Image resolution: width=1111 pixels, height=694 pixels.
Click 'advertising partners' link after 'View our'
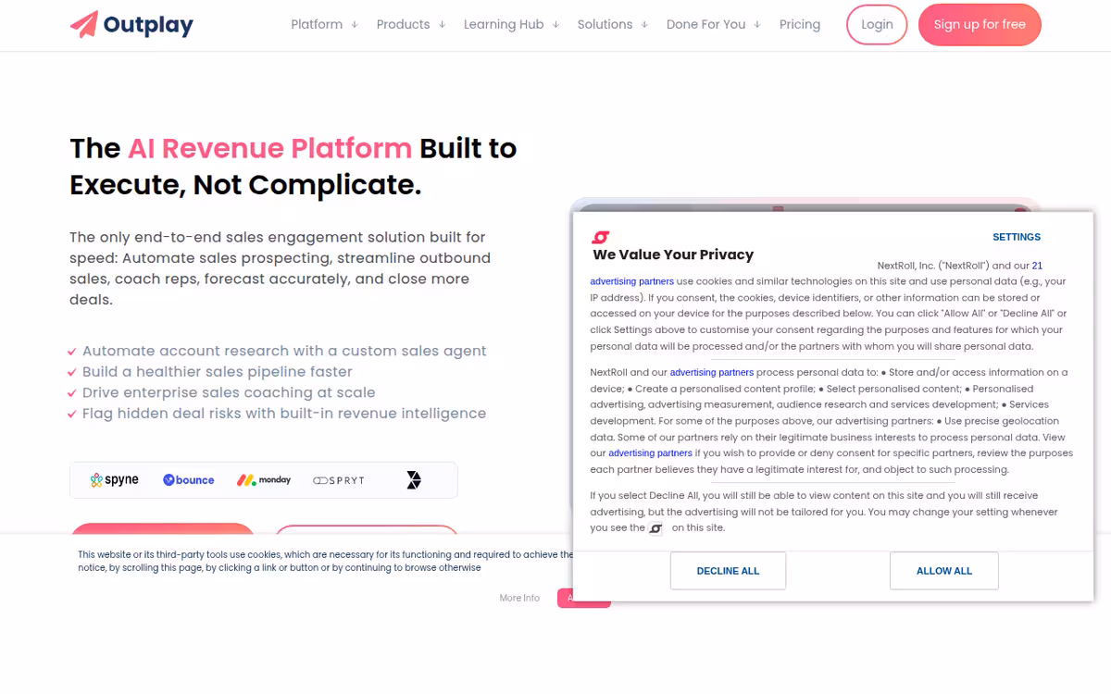click(x=650, y=453)
